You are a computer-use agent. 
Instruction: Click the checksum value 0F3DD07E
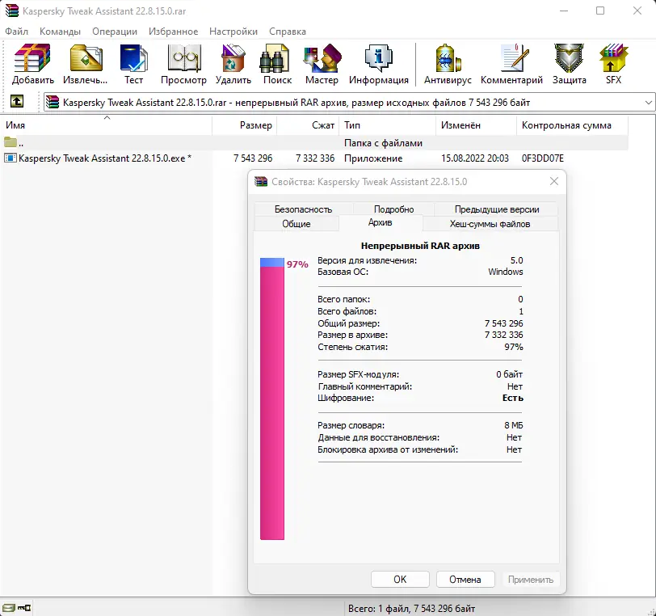tap(543, 158)
